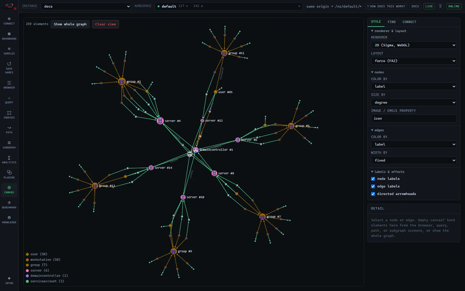This screenshot has height=291, width=465.
Task: Select the server #8 node
Action: (x=214, y=173)
